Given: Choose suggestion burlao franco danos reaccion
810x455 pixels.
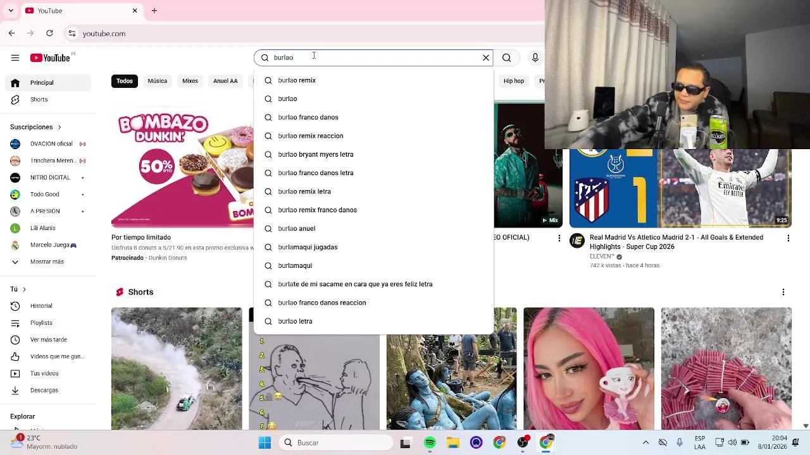Looking at the screenshot, I should [x=373, y=303].
